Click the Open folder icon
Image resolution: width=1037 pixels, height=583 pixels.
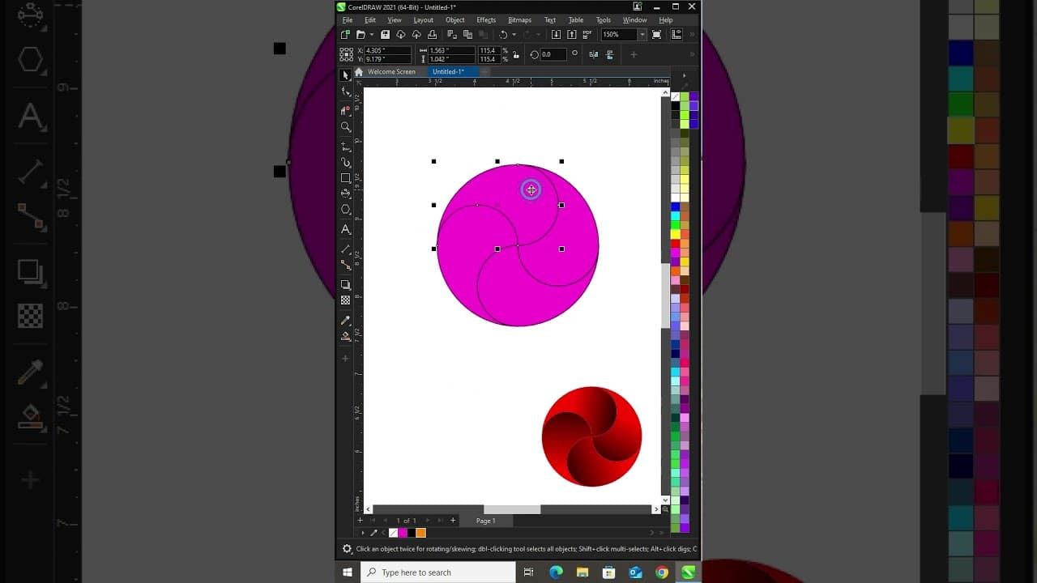[x=361, y=35]
